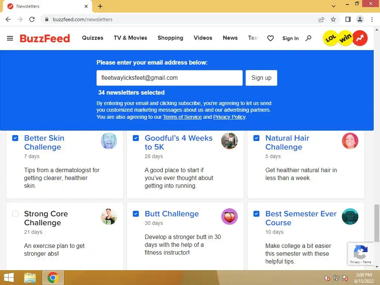Uncheck Best Semester Ever Course checkbox
This screenshot has width=380, height=285.
pos(256,214)
